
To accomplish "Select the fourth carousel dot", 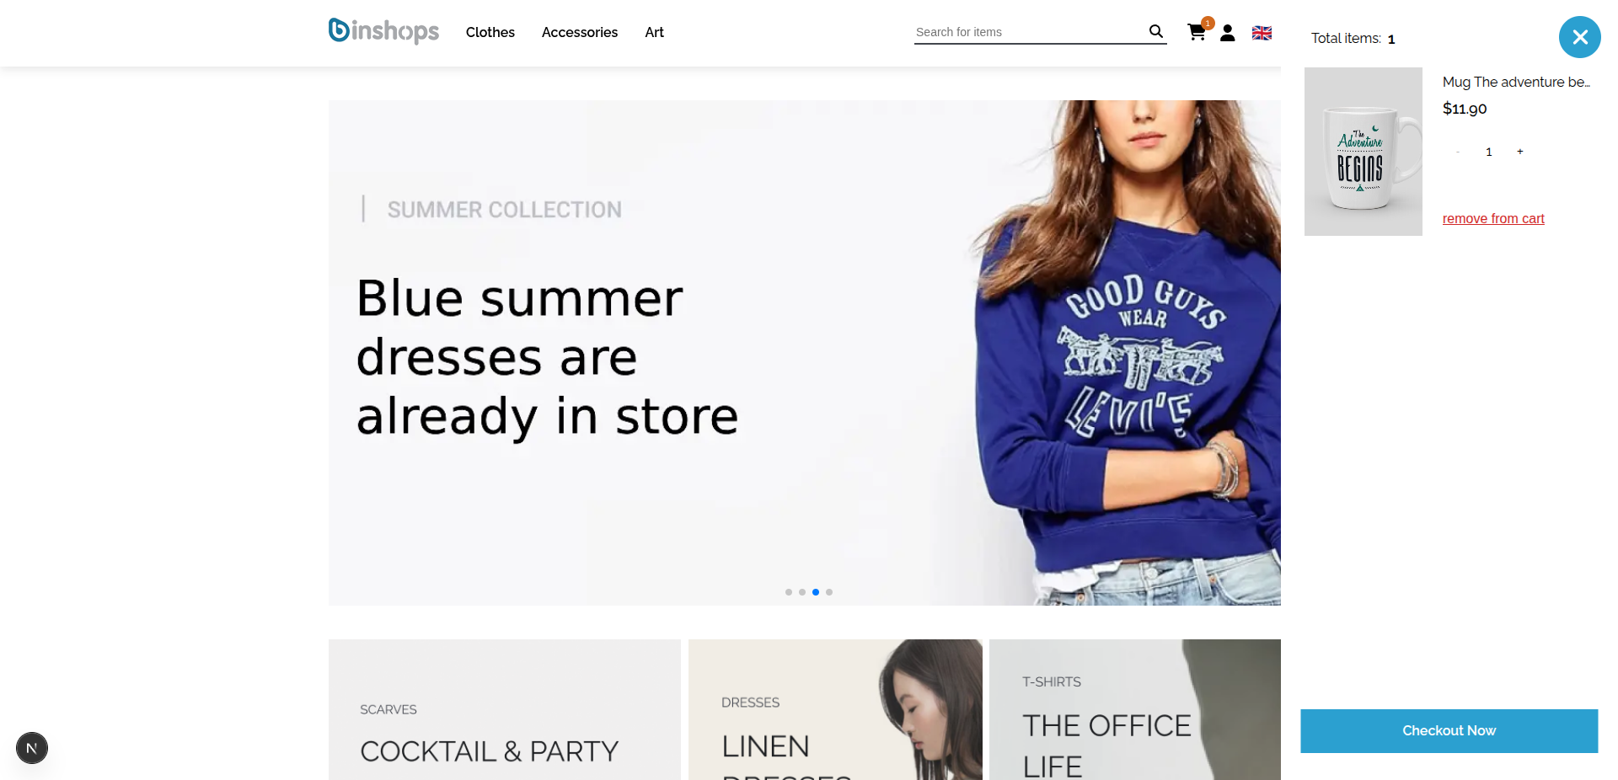I will coord(829,592).
